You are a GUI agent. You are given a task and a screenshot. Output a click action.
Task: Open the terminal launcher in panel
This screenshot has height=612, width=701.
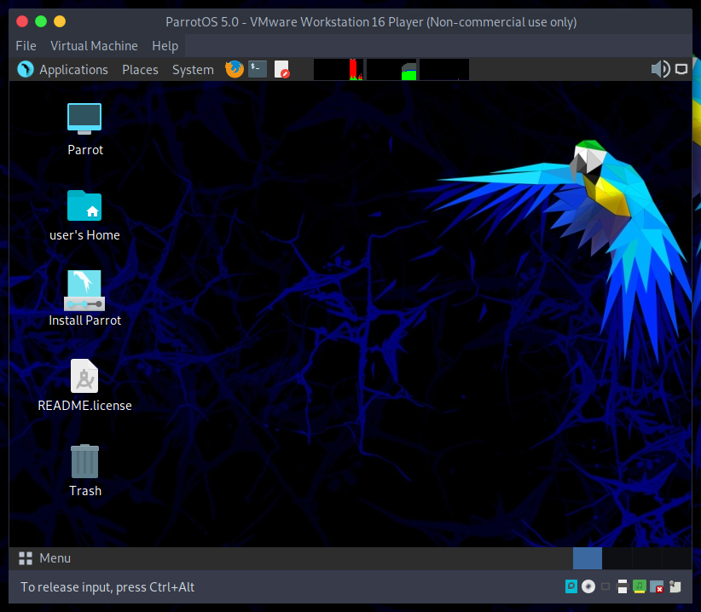[x=258, y=69]
